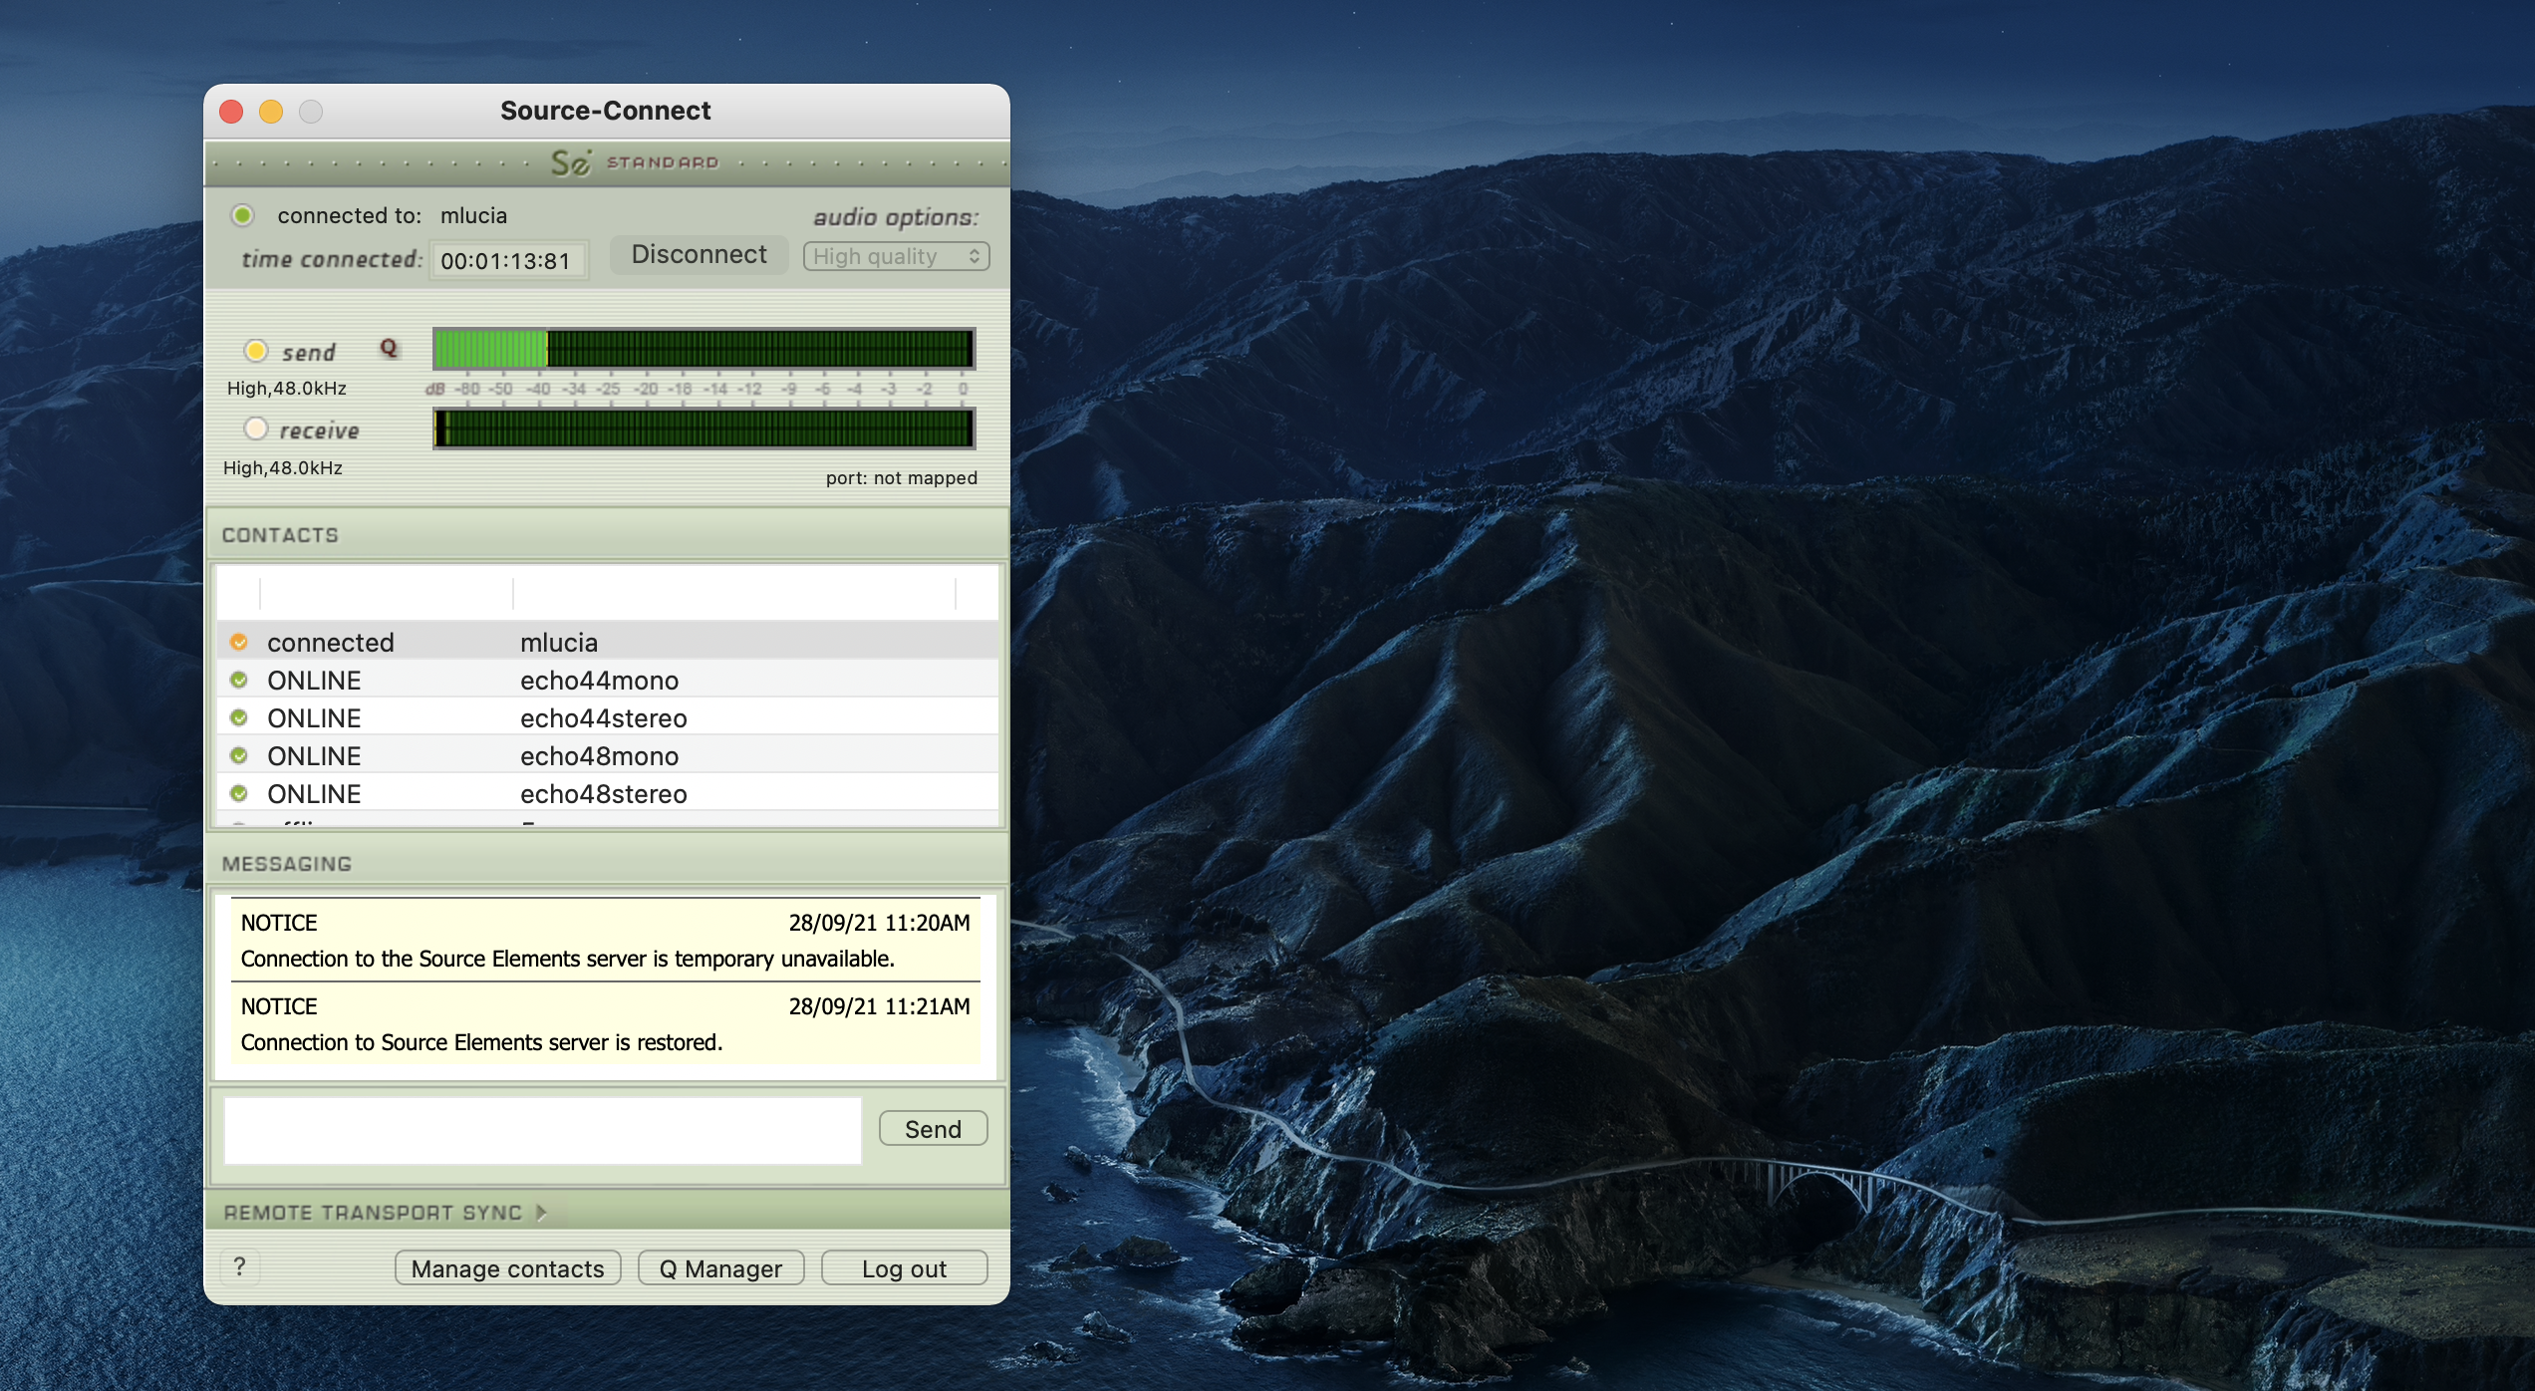The width and height of the screenshot is (2535, 1391).
Task: Open the High quality audio options dropdown
Action: (x=896, y=256)
